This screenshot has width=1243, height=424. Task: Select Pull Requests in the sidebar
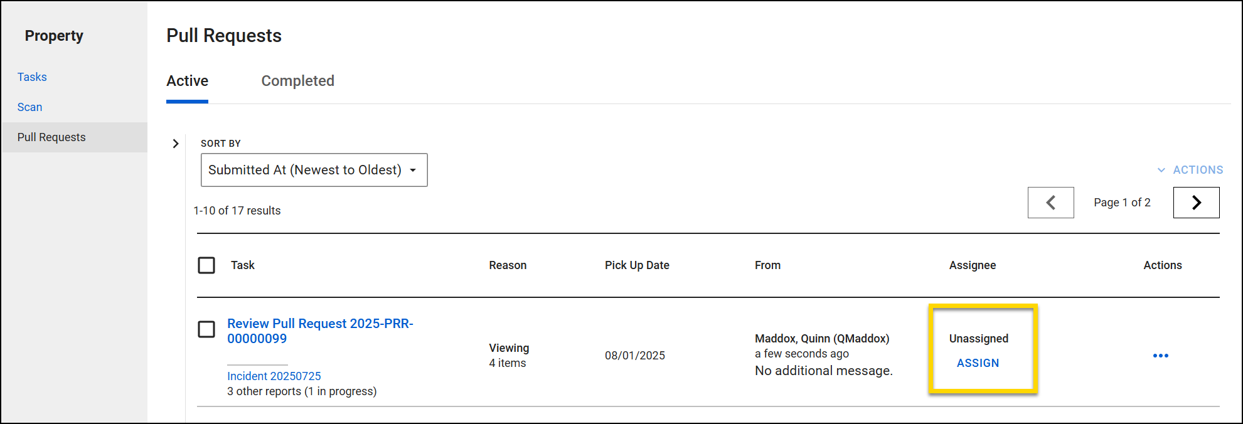[x=51, y=137]
